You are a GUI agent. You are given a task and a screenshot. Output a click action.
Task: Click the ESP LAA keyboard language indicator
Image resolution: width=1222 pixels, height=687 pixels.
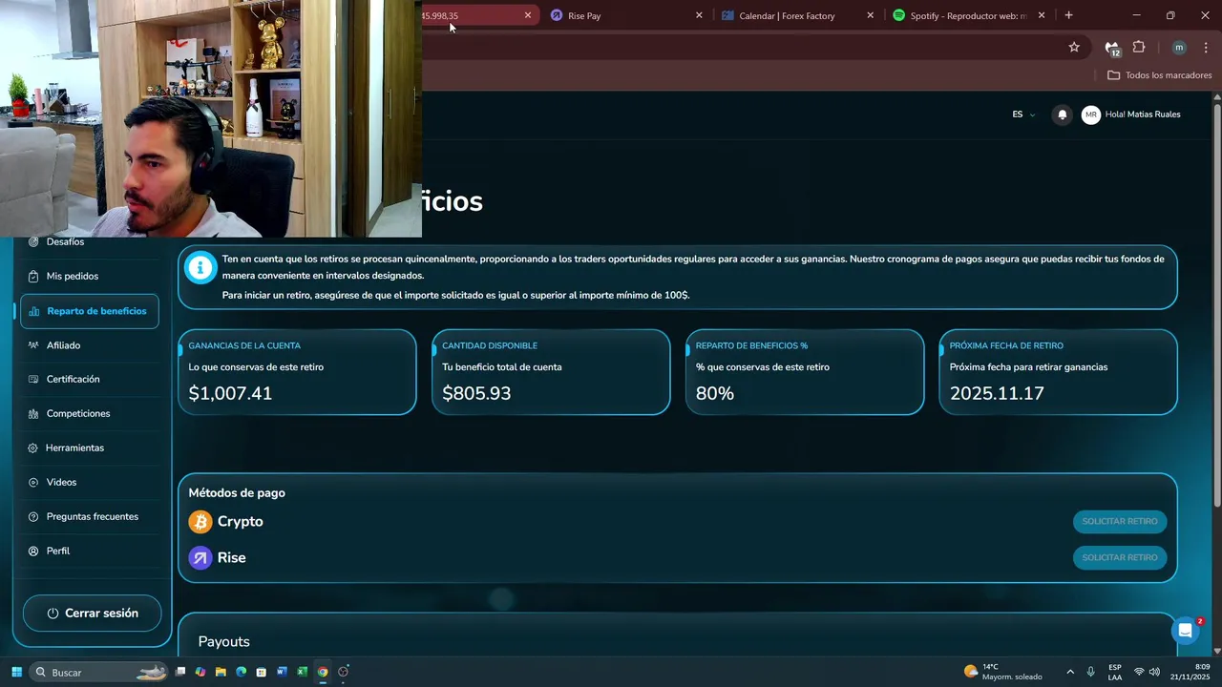pyautogui.click(x=1115, y=672)
